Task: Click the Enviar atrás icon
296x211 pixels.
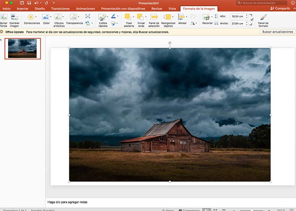Action: point(140,17)
